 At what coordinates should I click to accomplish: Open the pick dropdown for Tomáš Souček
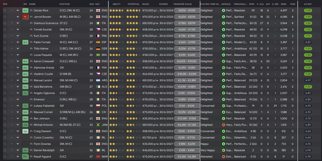point(18,30)
